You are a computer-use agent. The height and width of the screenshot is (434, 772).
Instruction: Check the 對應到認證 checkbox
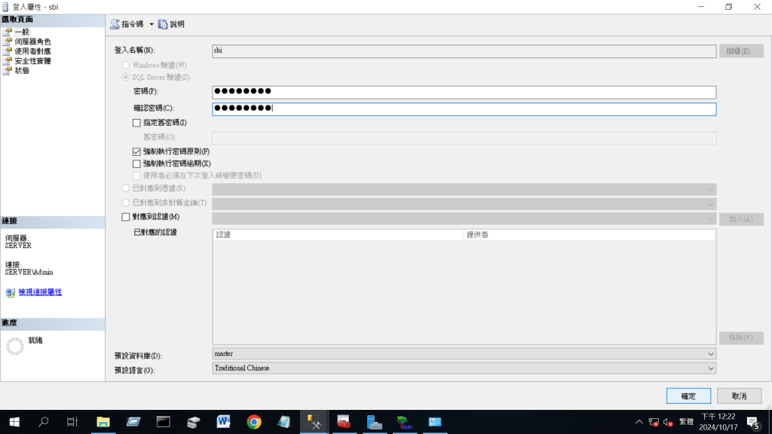tap(126, 218)
